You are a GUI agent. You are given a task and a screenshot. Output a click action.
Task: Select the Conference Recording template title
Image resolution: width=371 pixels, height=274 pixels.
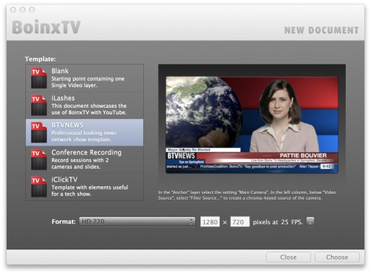point(86,152)
